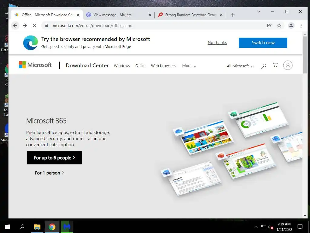Close the Password Generator tab
The width and height of the screenshot is (310, 233).
221,15
